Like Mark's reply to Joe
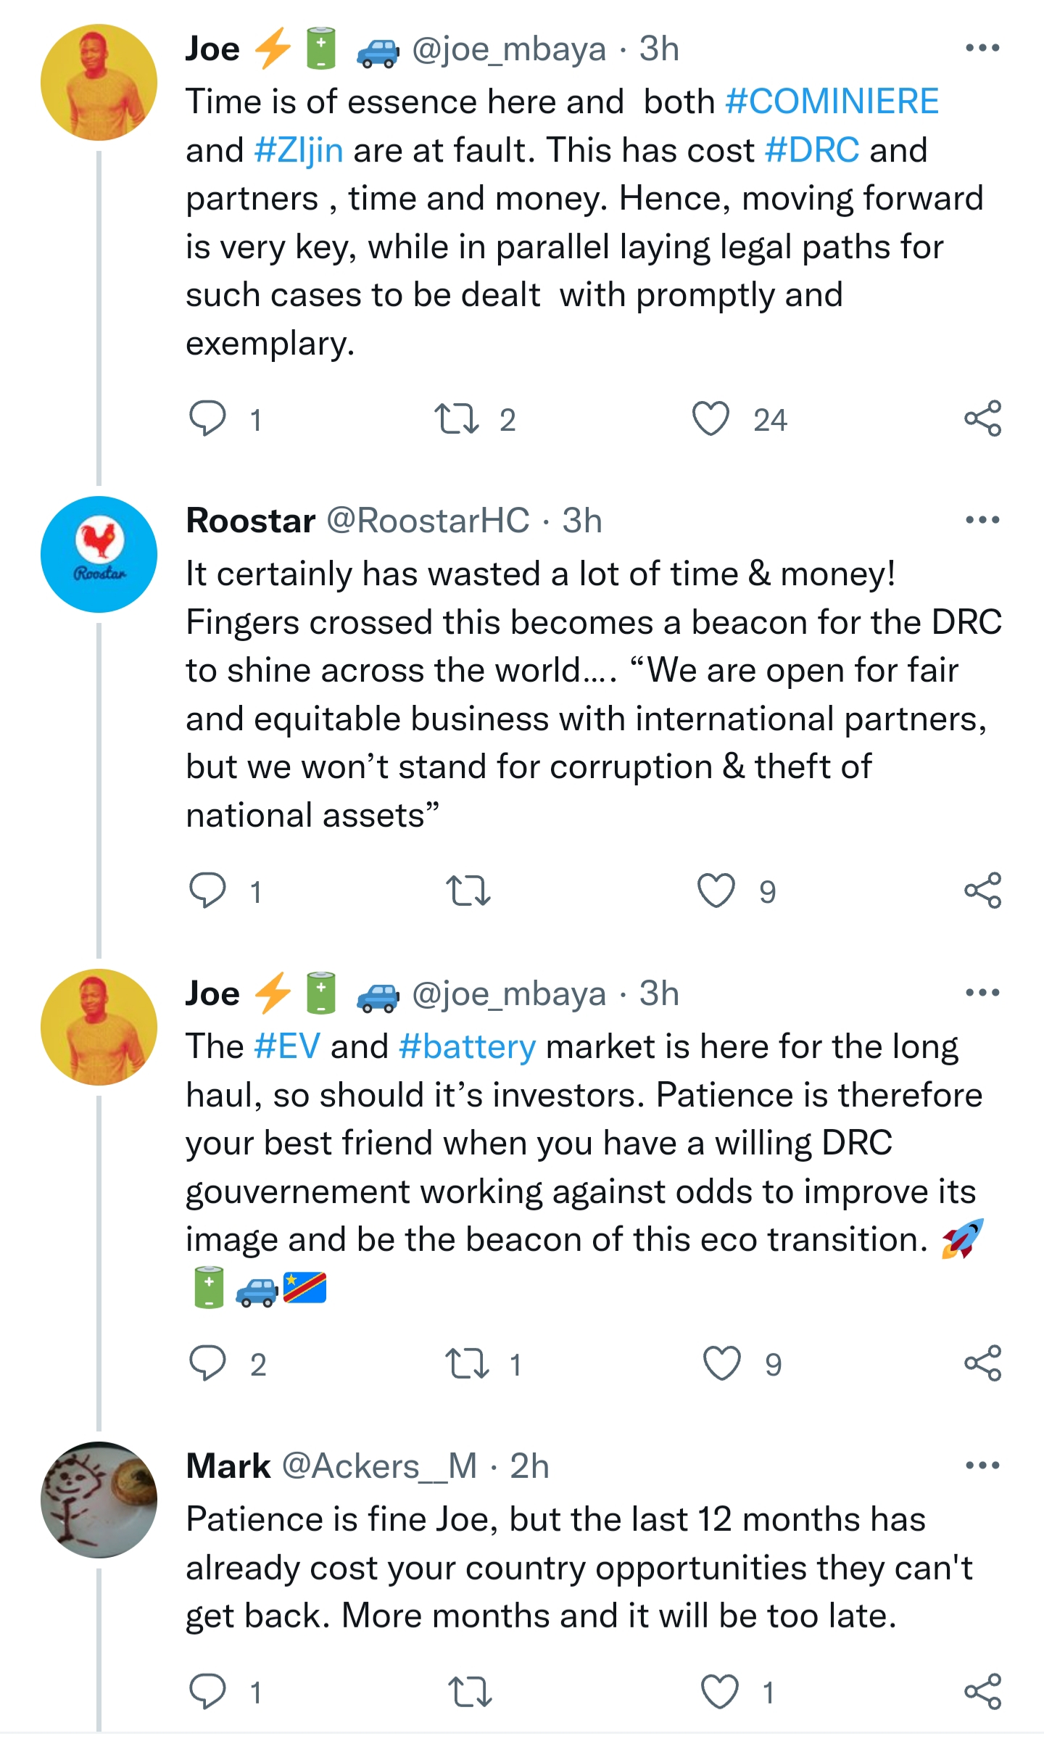The width and height of the screenshot is (1044, 1739). (720, 1691)
